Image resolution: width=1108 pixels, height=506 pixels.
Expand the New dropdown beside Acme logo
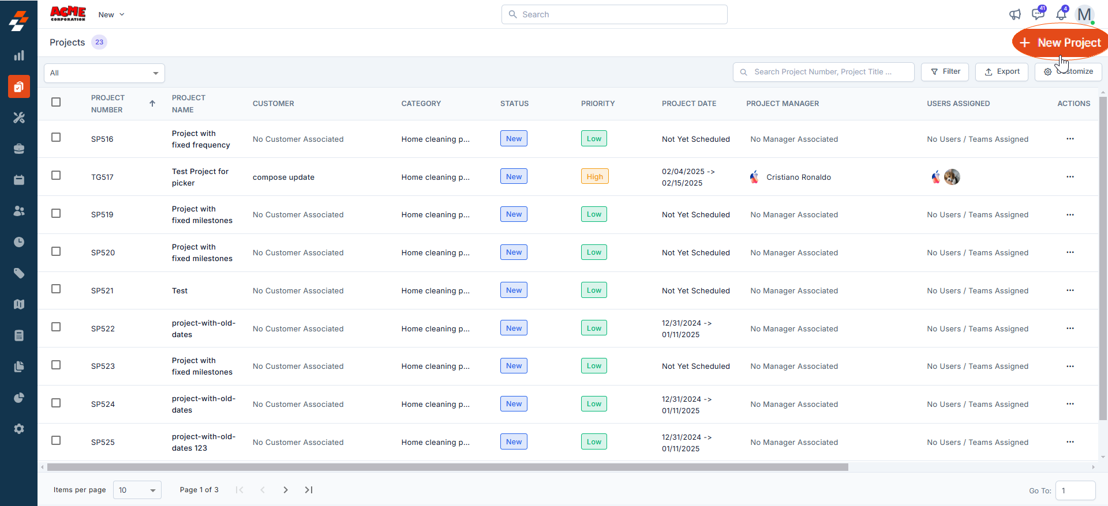pyautogui.click(x=111, y=15)
